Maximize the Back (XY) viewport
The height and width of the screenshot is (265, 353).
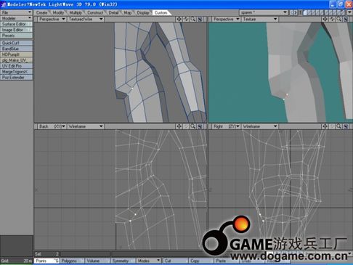[x=200, y=126]
